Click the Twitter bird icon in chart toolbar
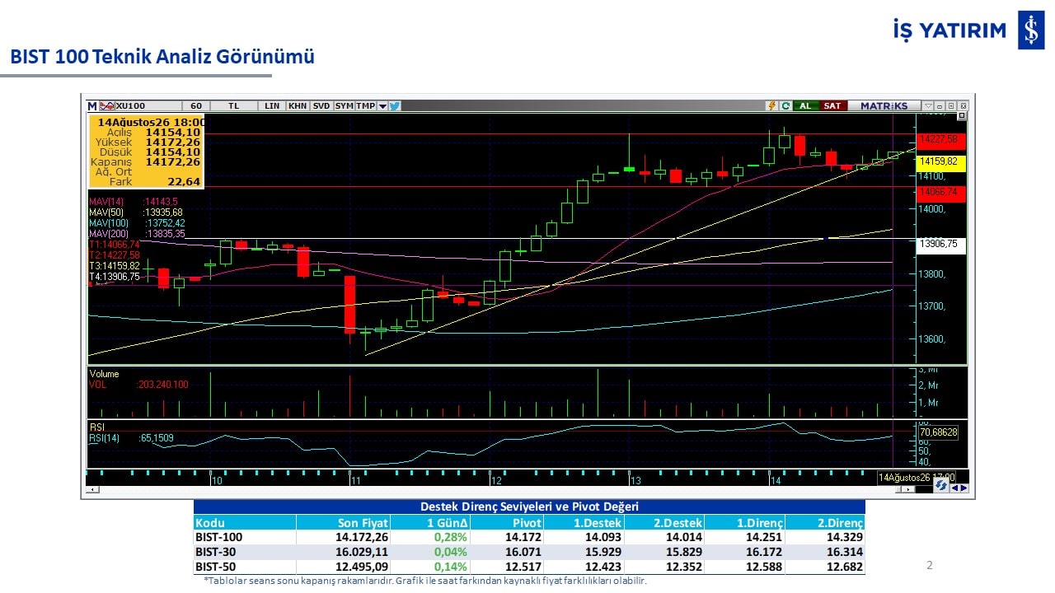 click(x=395, y=106)
